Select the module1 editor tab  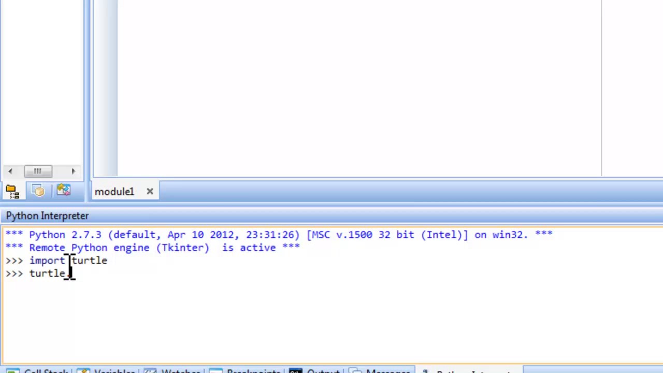point(114,192)
